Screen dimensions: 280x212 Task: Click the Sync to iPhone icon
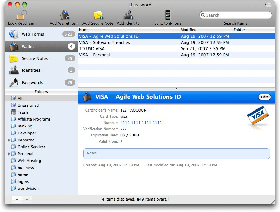[x=168, y=15]
